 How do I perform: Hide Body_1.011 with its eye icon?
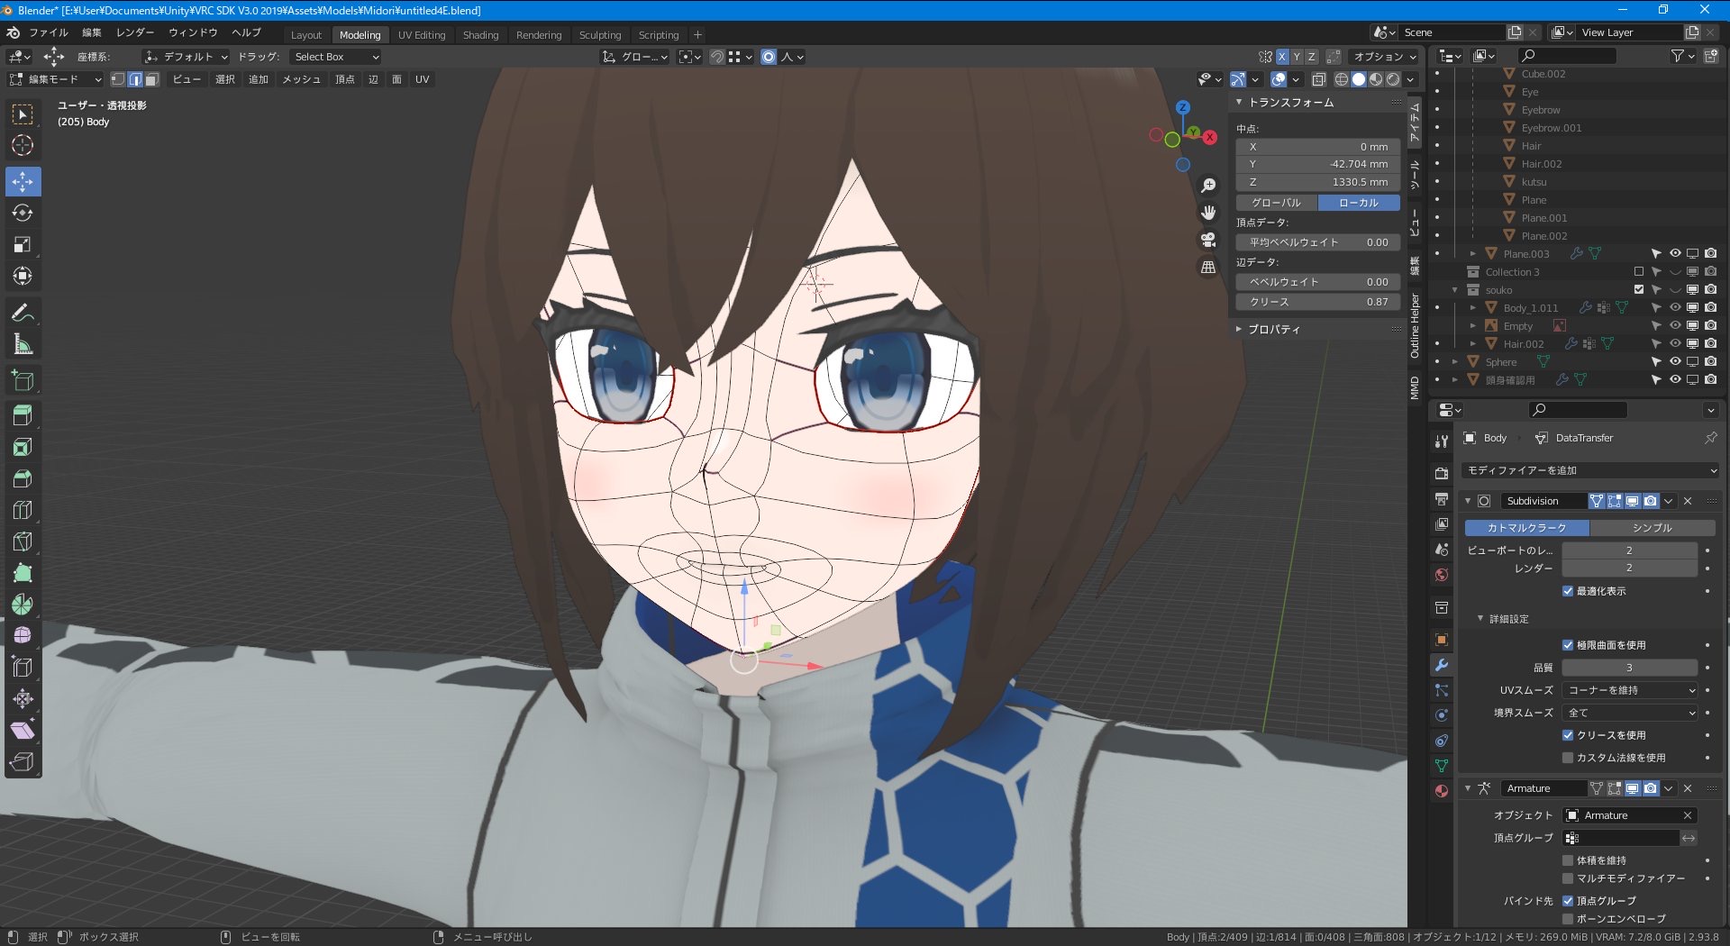(1675, 308)
